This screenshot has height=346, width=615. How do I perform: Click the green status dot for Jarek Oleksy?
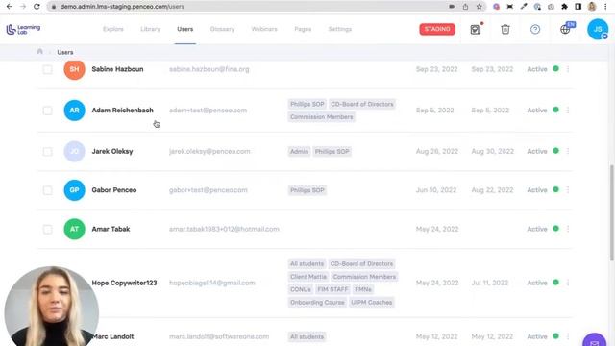(x=555, y=151)
